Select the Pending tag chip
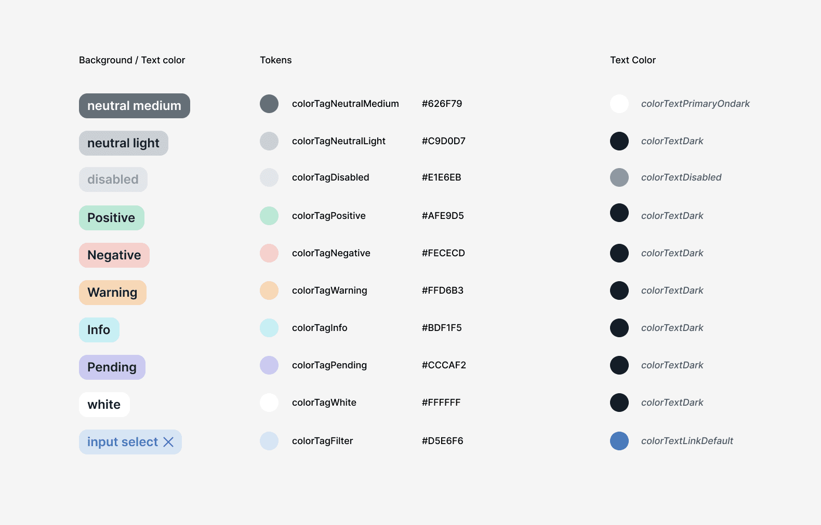821x525 pixels. [x=112, y=367]
